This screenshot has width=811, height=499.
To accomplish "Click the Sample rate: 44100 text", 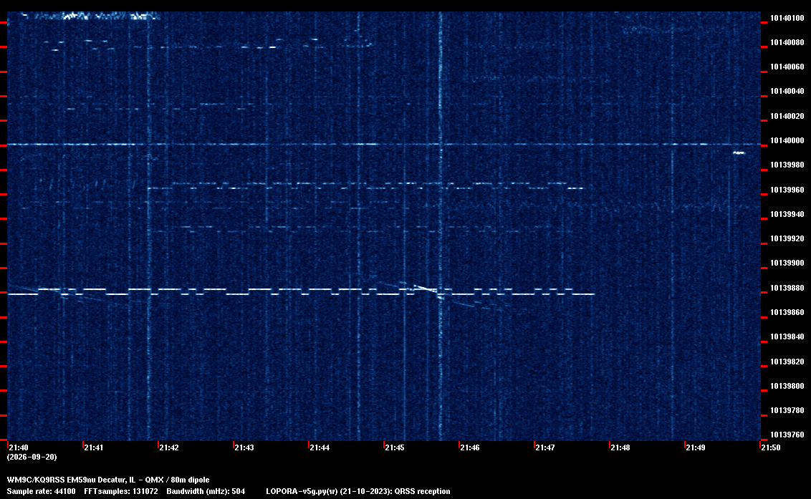I will [41, 491].
